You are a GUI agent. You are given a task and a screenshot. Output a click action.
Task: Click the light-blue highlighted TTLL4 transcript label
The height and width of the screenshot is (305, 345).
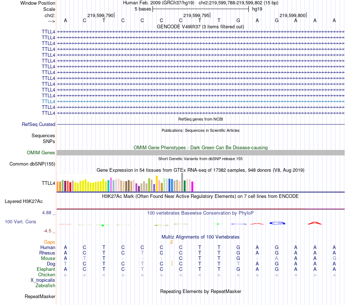(x=48, y=101)
